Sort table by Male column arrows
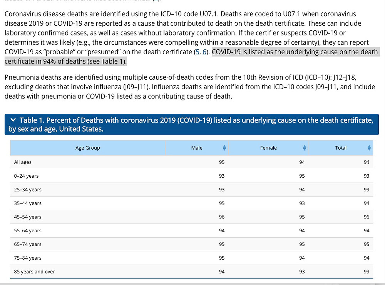The height and width of the screenshot is (285, 385). [x=224, y=148]
